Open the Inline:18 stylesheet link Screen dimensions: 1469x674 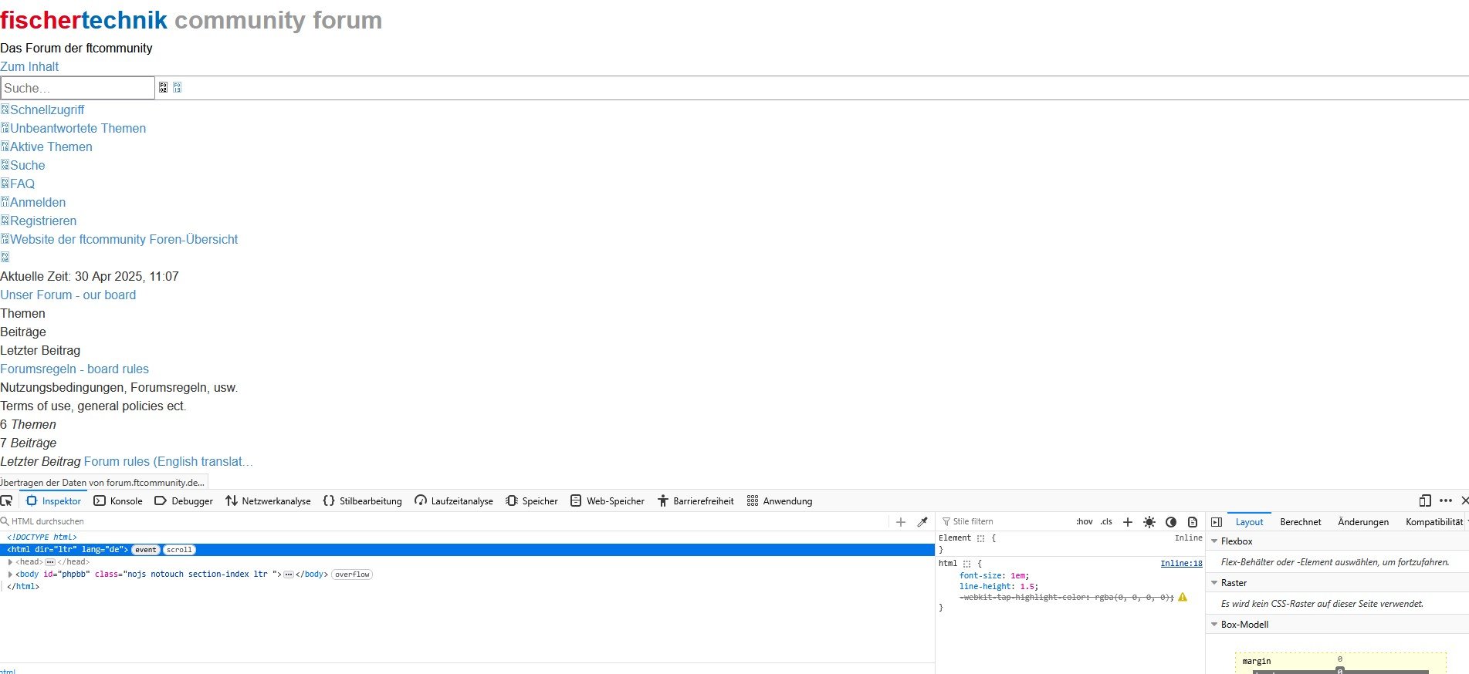1181,564
